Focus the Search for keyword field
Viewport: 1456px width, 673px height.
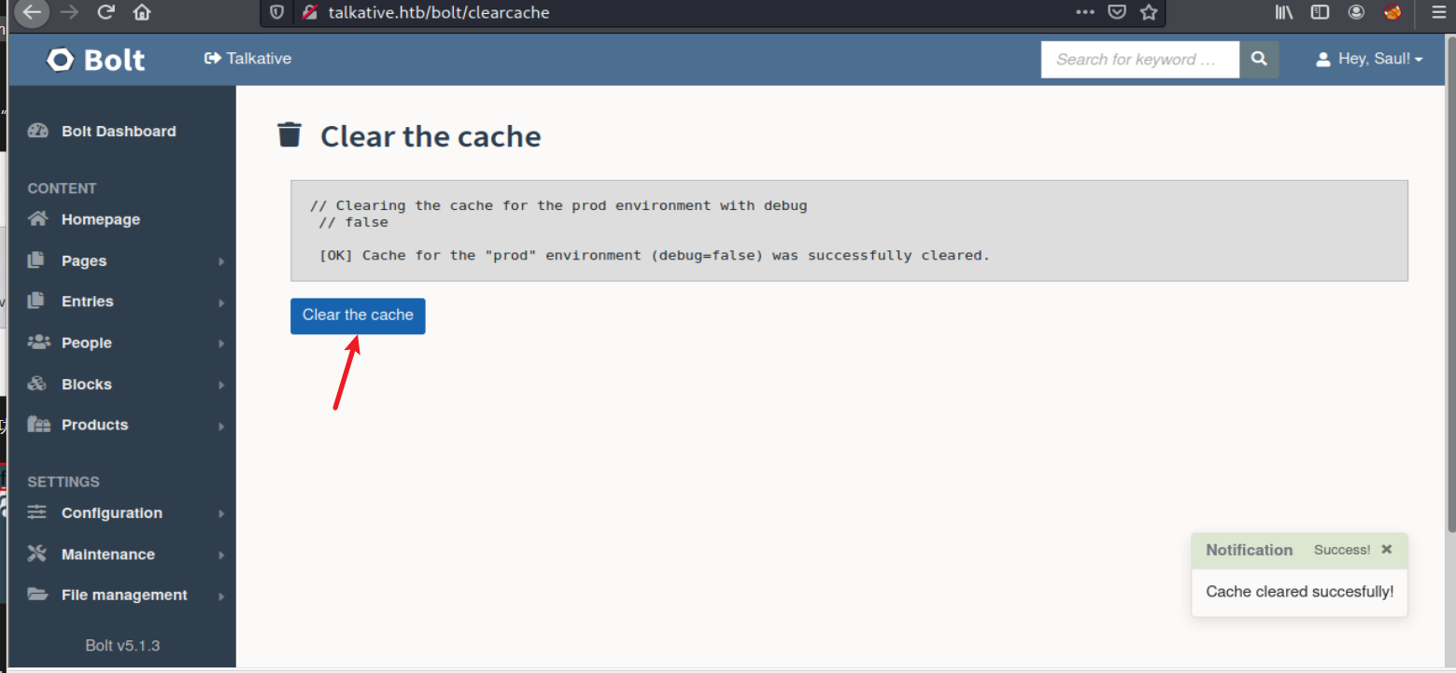(x=1139, y=59)
